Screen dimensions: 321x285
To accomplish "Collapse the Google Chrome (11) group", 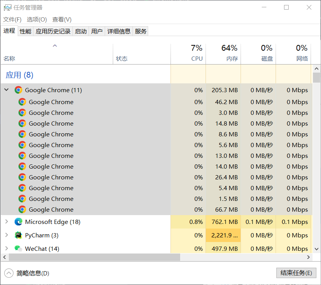I will tap(7, 90).
